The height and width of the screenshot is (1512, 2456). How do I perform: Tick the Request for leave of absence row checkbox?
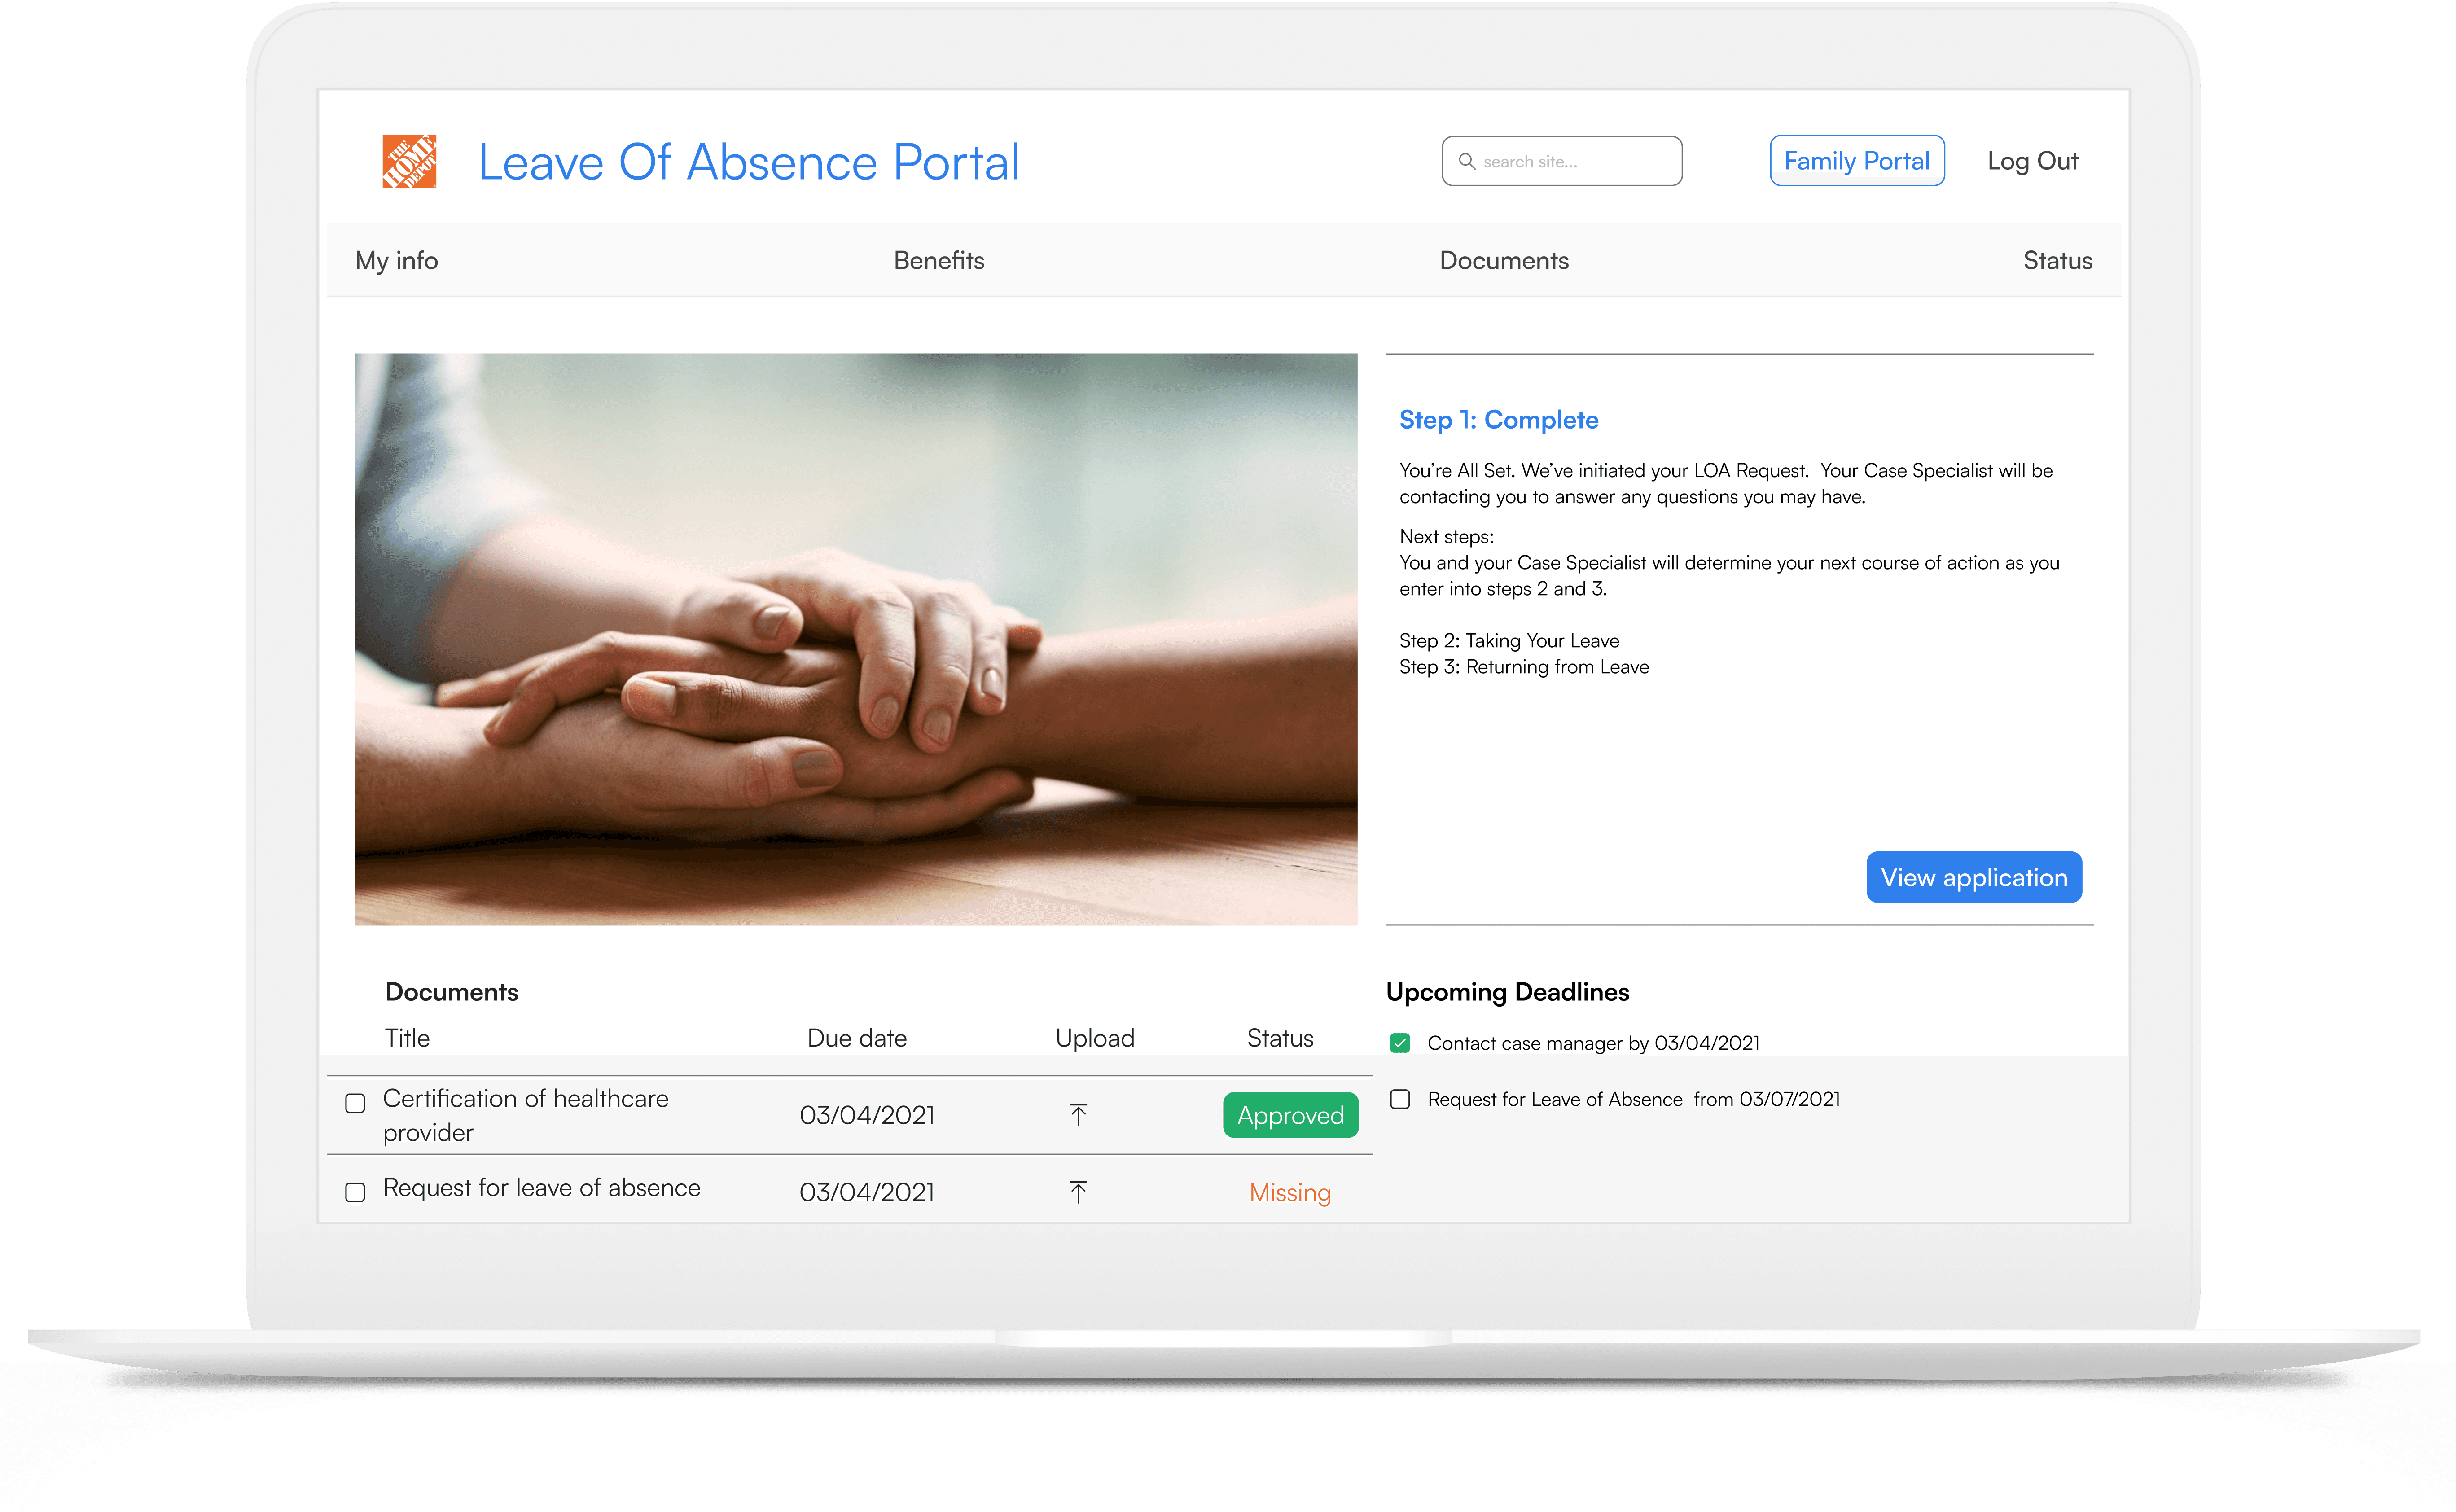[355, 1192]
